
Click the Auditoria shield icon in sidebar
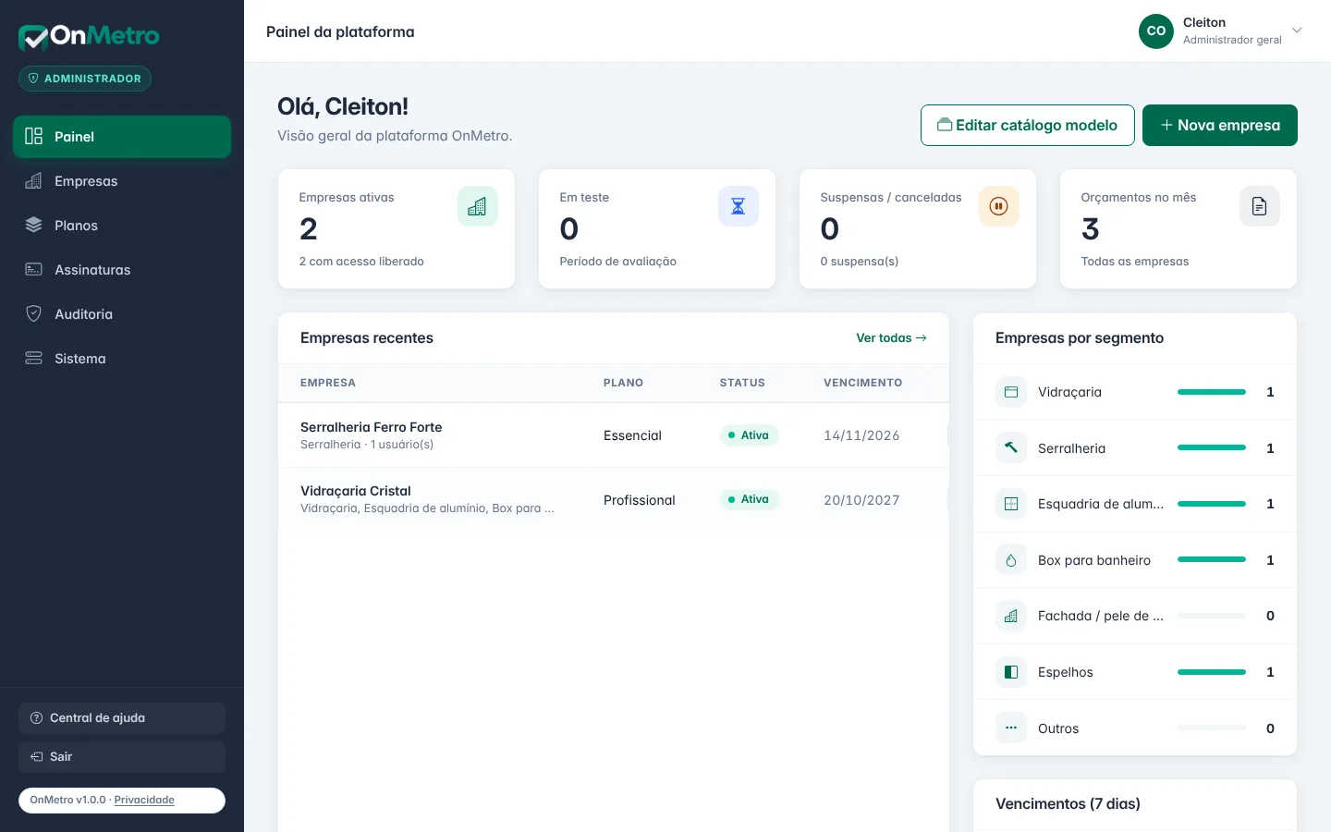click(x=34, y=314)
